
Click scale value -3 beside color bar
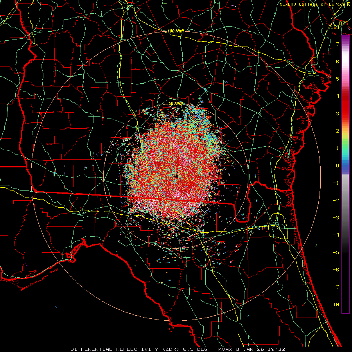[336, 218]
